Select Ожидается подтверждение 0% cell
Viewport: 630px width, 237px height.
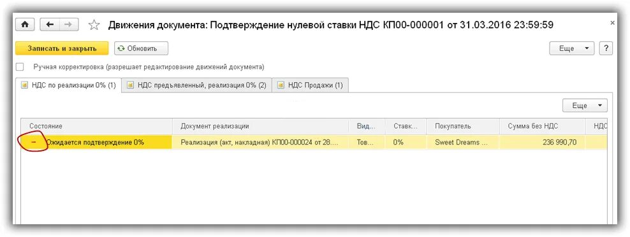pos(96,142)
